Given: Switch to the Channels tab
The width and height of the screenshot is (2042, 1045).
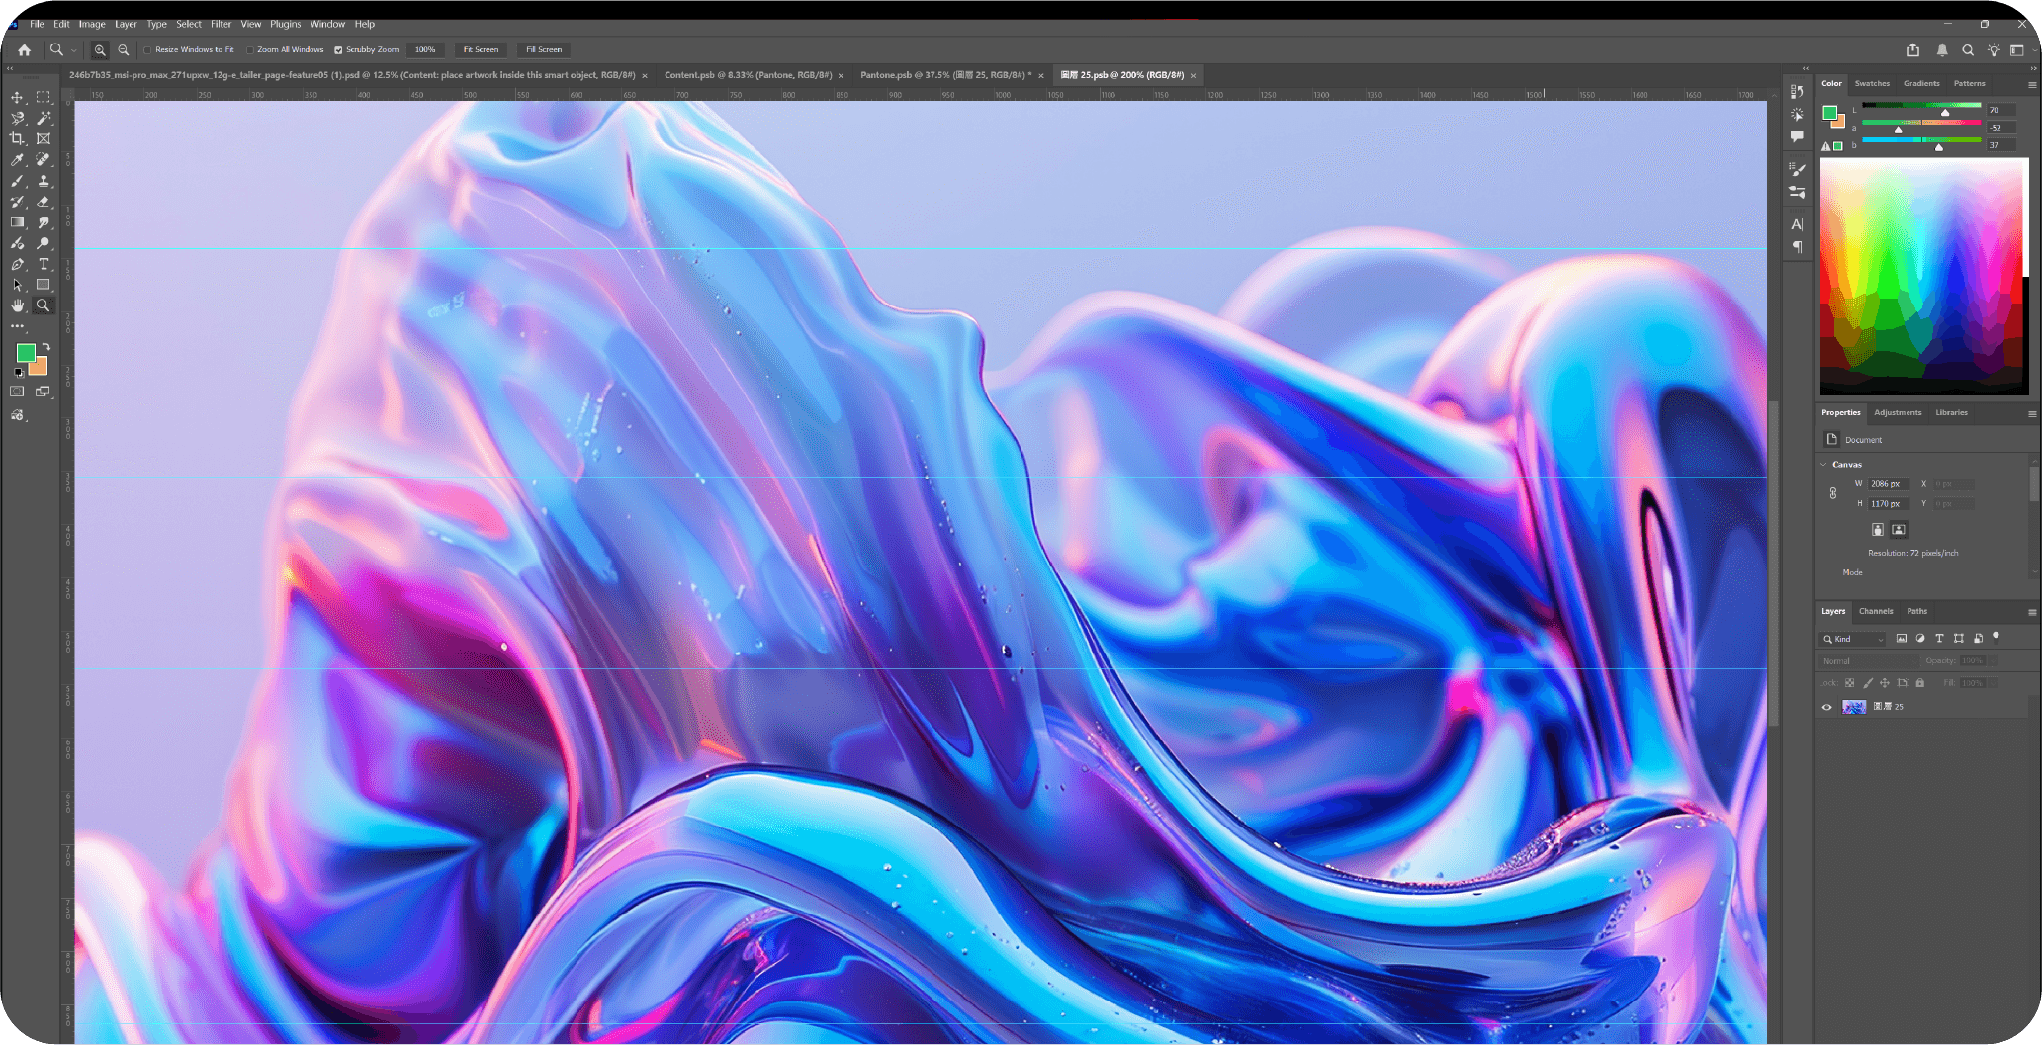Looking at the screenshot, I should (x=1876, y=611).
